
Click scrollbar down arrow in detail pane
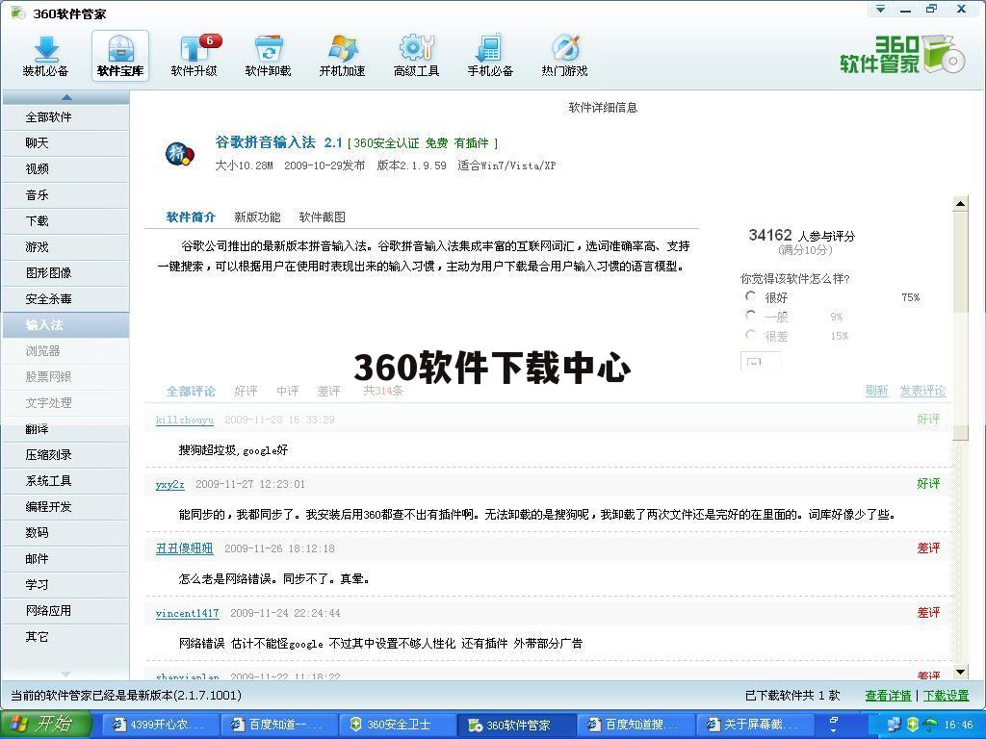(x=960, y=672)
